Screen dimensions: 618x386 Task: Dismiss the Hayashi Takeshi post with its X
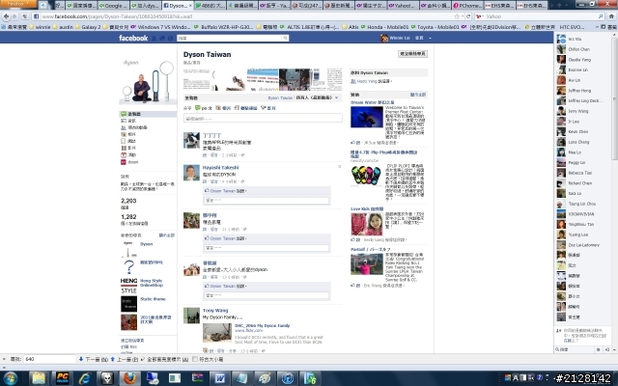(339, 167)
